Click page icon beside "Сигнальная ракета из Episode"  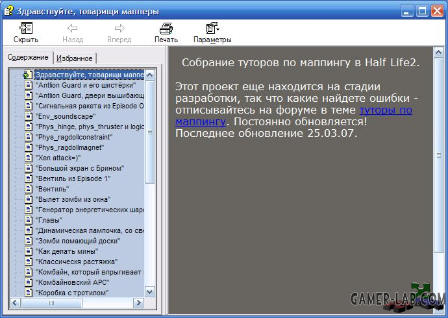tap(29, 106)
